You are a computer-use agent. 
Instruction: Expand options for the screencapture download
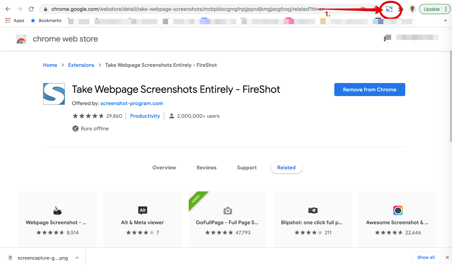click(x=77, y=258)
